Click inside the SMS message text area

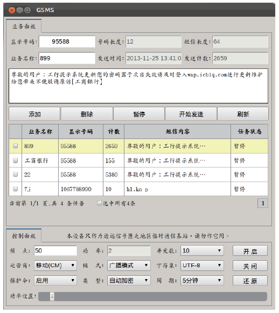coord(138,86)
